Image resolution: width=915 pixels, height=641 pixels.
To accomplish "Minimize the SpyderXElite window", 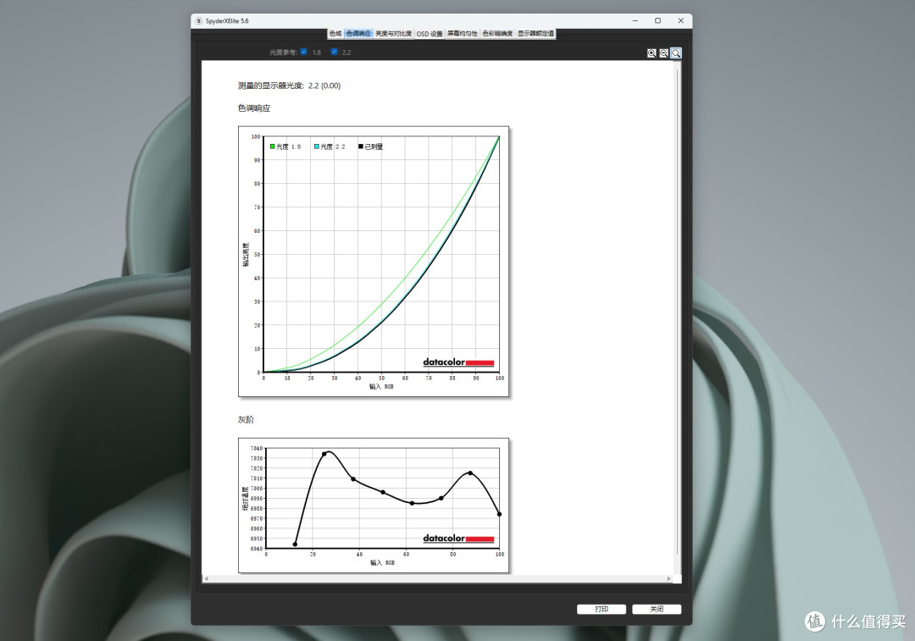I will [635, 21].
